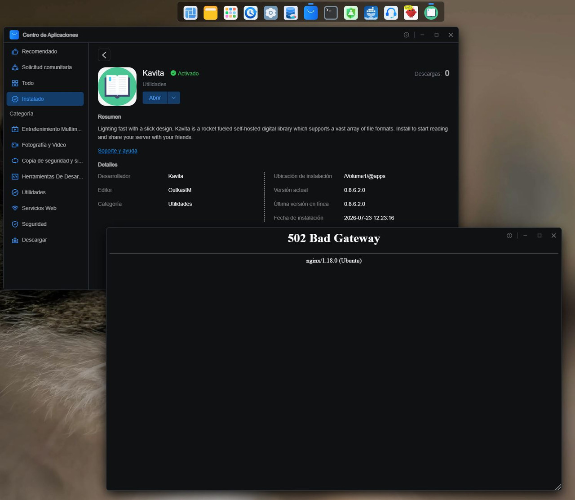
Task: Click the /Volume1/@apps install location
Action: [365, 176]
